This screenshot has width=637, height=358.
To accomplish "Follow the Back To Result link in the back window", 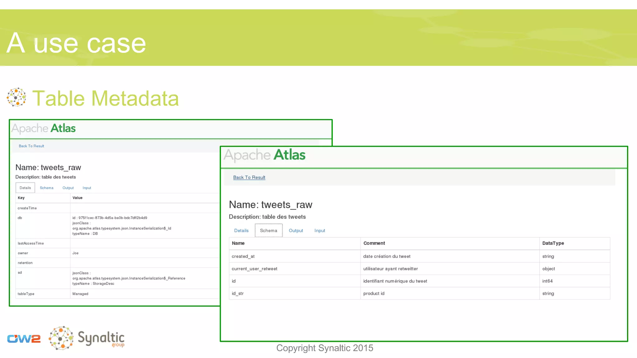I will coord(31,146).
